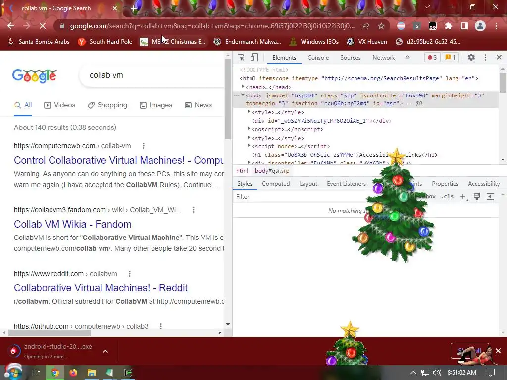Stop loading the page
The width and height of the screenshot is (507, 380).
[43, 26]
